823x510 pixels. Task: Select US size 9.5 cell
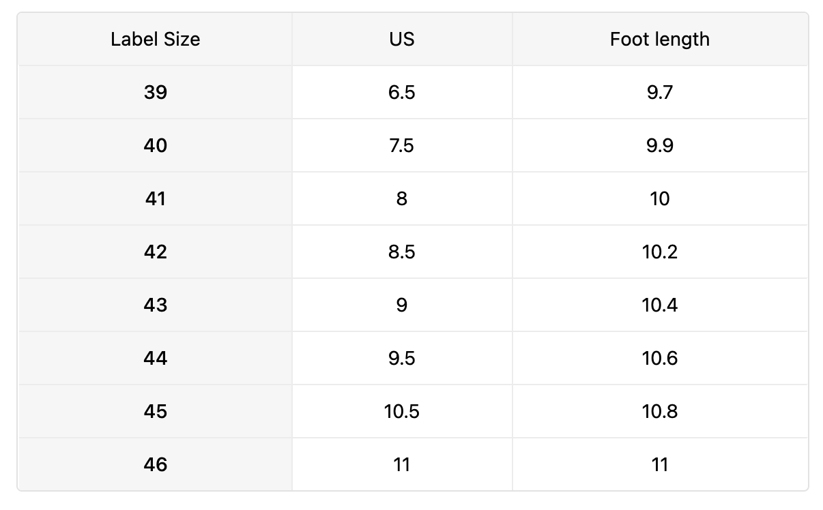[x=402, y=358]
